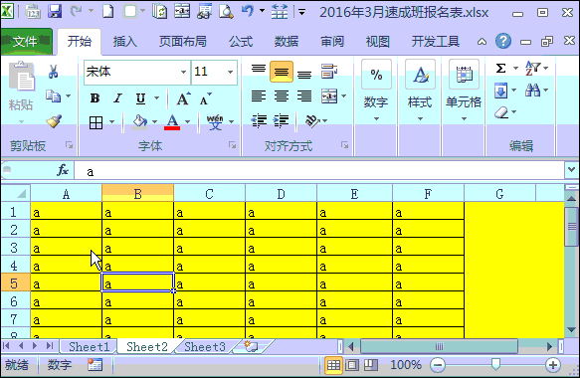580x378 pixels.
Task: Toggle center text horizontally
Action: pos(282,96)
